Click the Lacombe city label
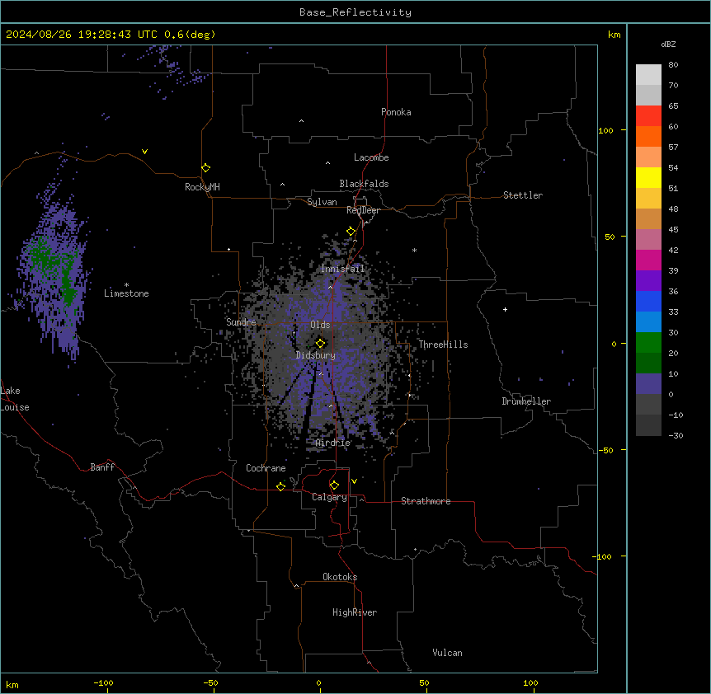The height and width of the screenshot is (694, 711). (371, 157)
